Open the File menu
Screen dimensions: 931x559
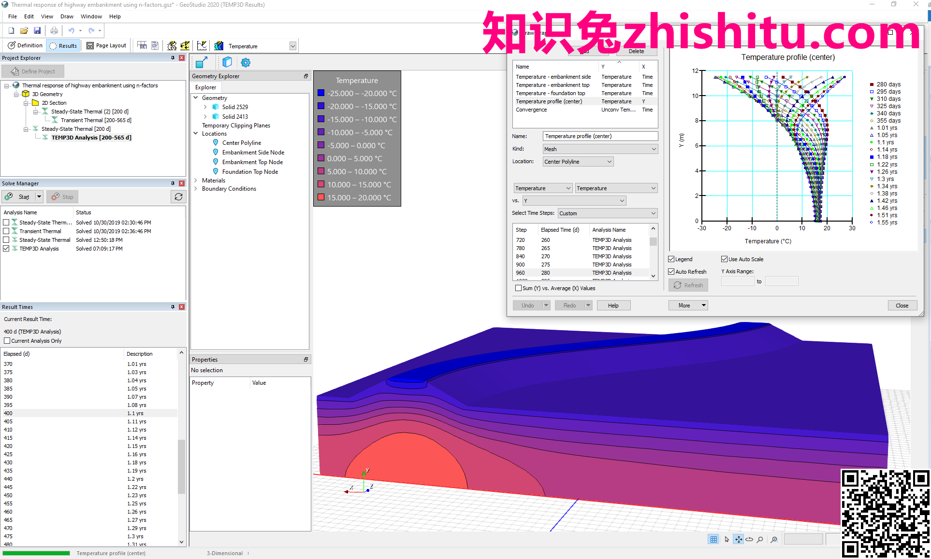[x=13, y=16]
